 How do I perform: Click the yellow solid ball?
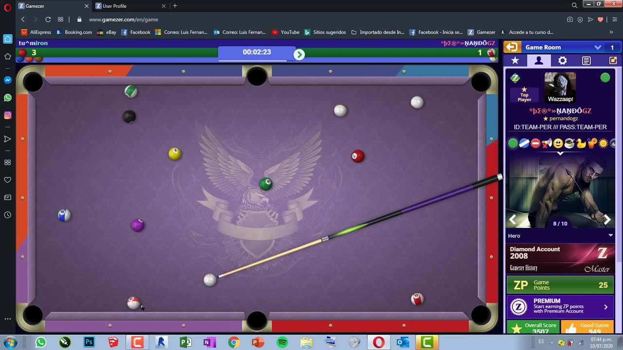pos(175,154)
